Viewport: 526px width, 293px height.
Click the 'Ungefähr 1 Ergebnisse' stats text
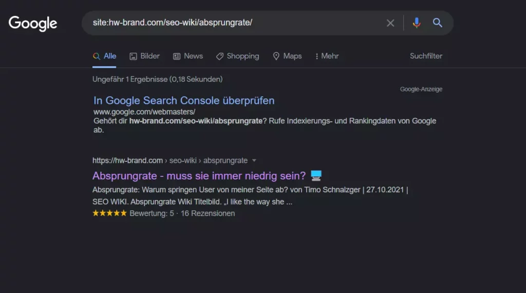pos(157,79)
